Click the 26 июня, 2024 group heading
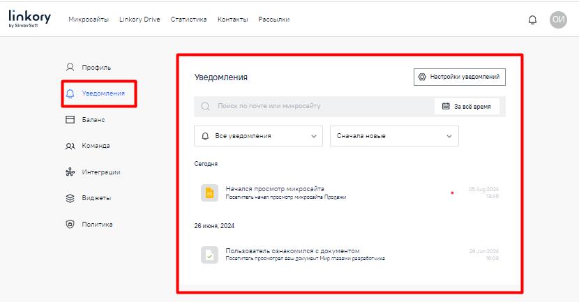The width and height of the screenshot is (579, 302). (x=215, y=226)
